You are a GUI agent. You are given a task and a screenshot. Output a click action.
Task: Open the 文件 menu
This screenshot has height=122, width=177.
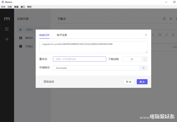[3, 7]
